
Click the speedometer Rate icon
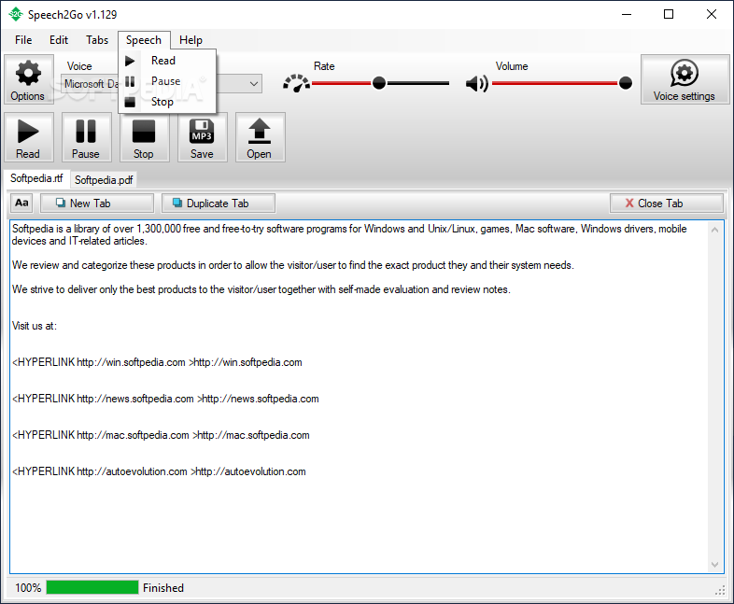click(x=296, y=83)
